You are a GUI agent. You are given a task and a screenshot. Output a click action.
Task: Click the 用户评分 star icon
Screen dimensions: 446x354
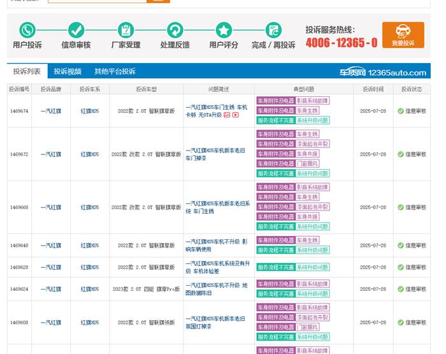(x=224, y=30)
